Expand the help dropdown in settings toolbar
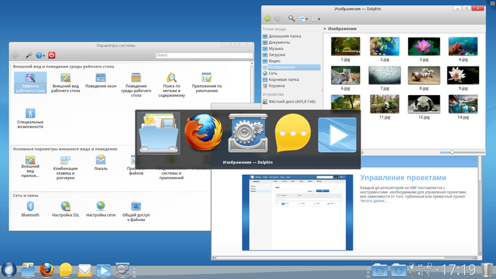The height and width of the screenshot is (279, 496). click(40, 55)
